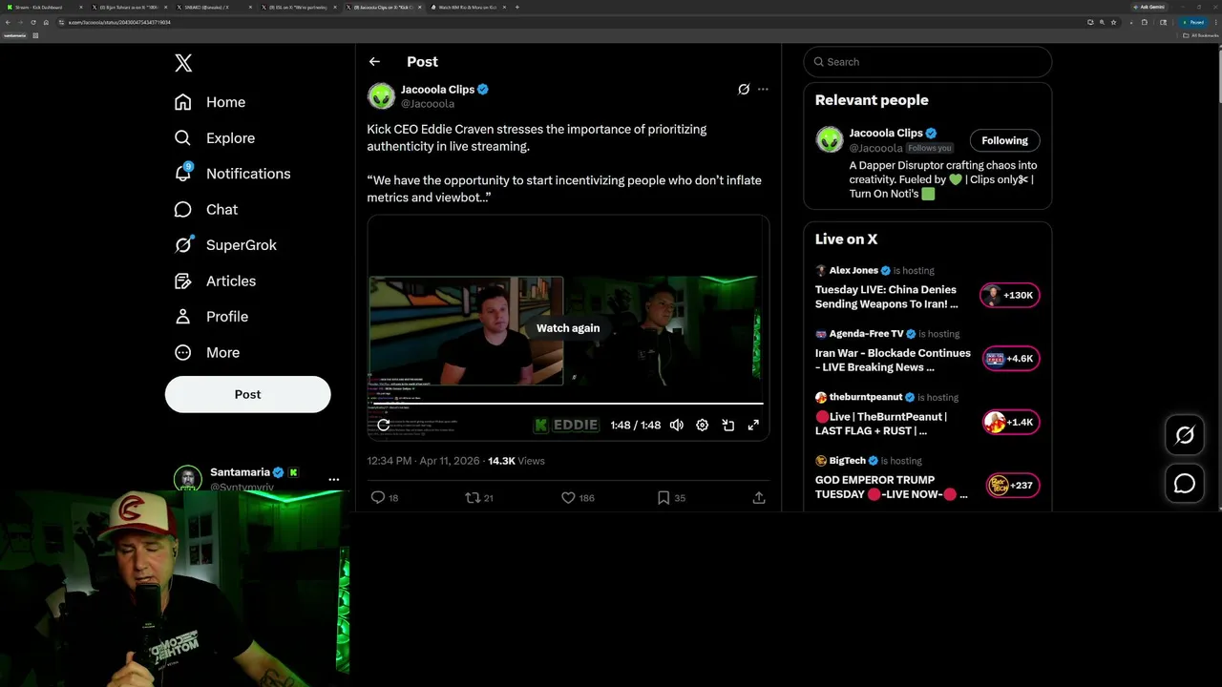Click the white Post button
1222x687 pixels.
(247, 394)
